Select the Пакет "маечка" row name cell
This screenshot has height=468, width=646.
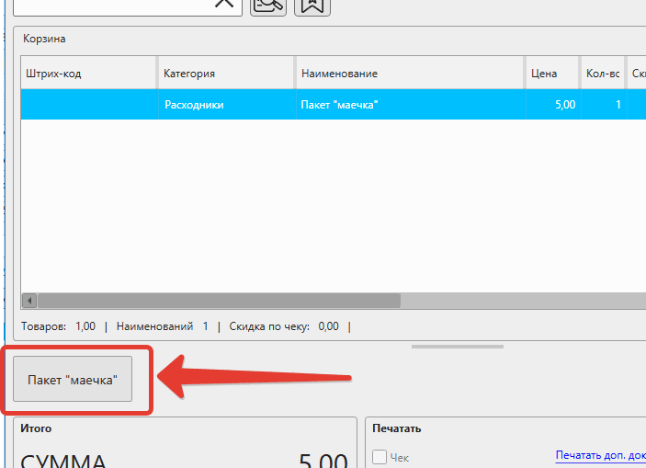[410, 105]
